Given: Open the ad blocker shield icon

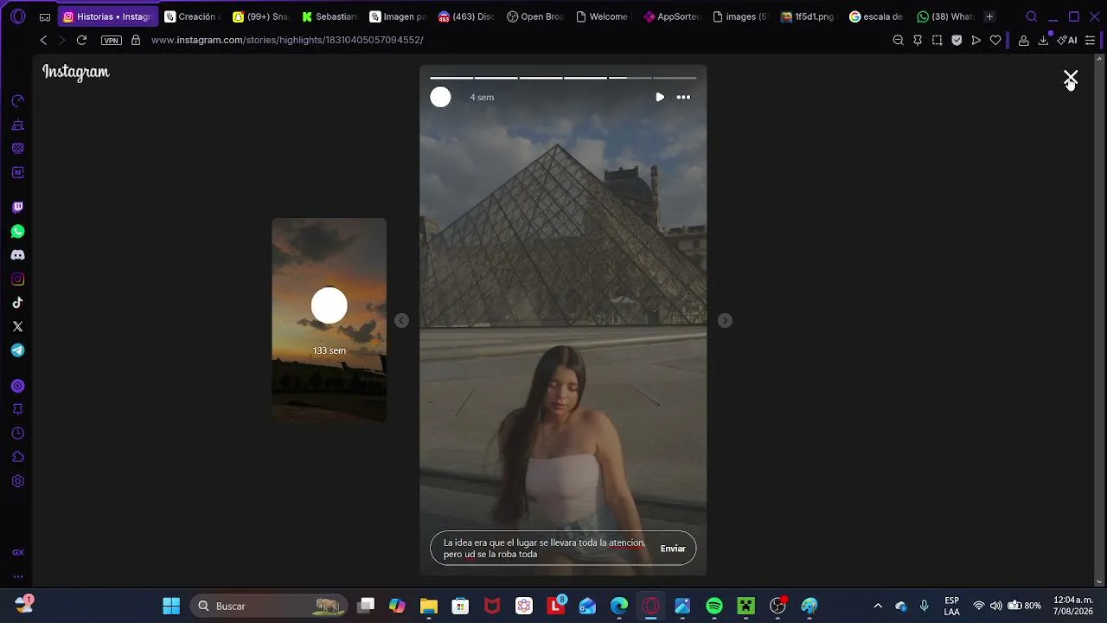Looking at the screenshot, I should click(957, 40).
